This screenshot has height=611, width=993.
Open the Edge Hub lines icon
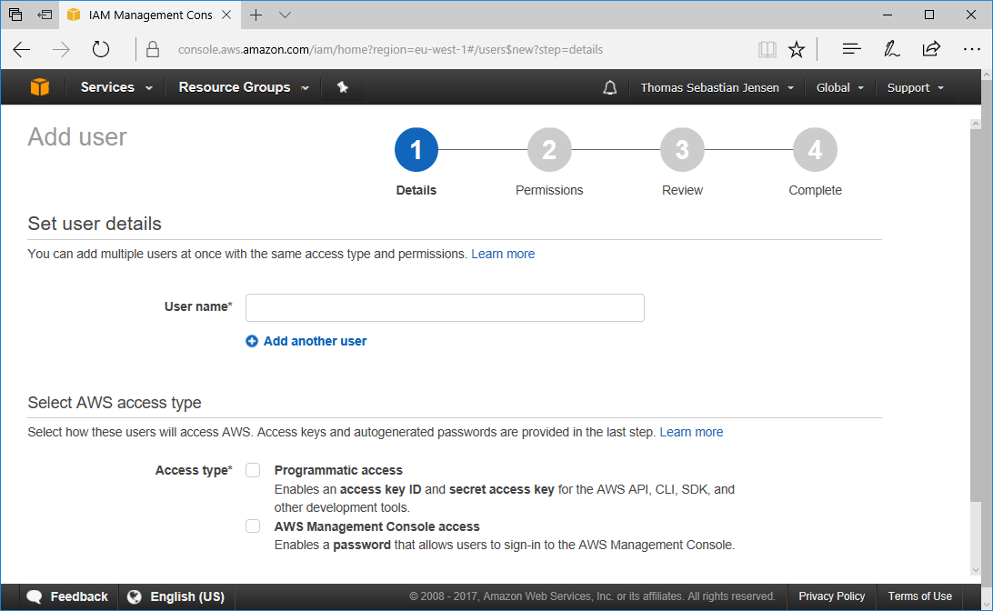tap(851, 50)
